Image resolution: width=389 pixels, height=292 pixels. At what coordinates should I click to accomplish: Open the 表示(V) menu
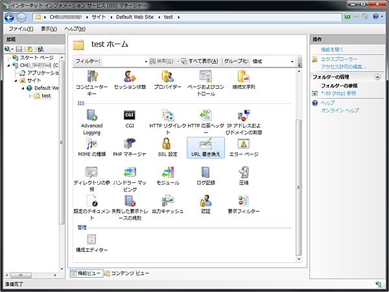pyautogui.click(x=49, y=29)
